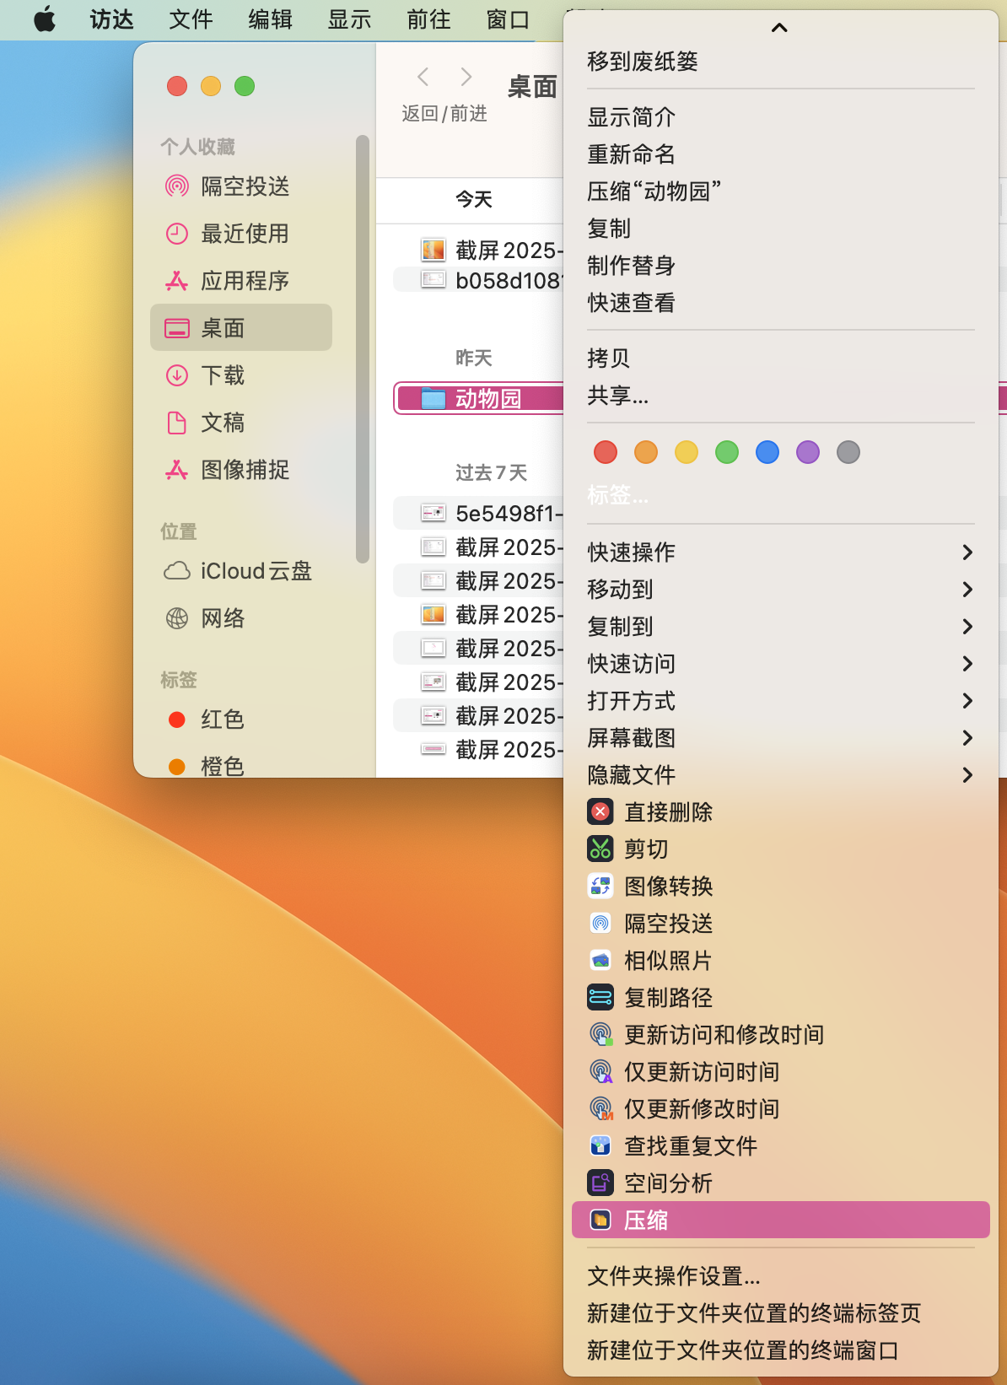
Task: Click the Finder sidebar scrollbar
Action: point(363,348)
